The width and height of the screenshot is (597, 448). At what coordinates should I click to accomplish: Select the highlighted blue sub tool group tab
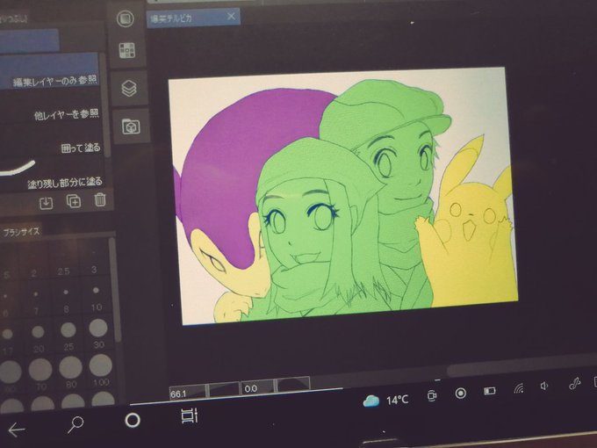(x=29, y=40)
